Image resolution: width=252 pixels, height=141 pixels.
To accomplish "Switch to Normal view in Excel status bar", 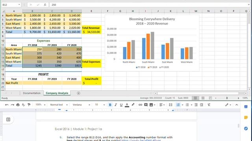I will (195, 98).
